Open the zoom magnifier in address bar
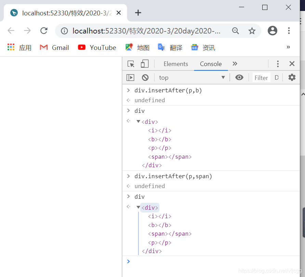 coord(235,30)
